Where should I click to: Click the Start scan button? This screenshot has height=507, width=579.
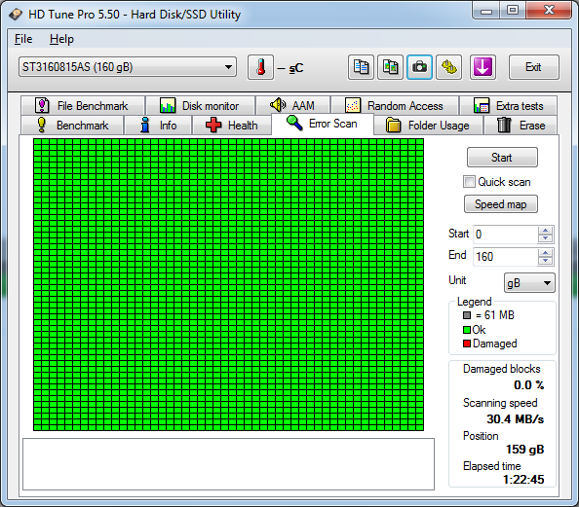(x=502, y=158)
